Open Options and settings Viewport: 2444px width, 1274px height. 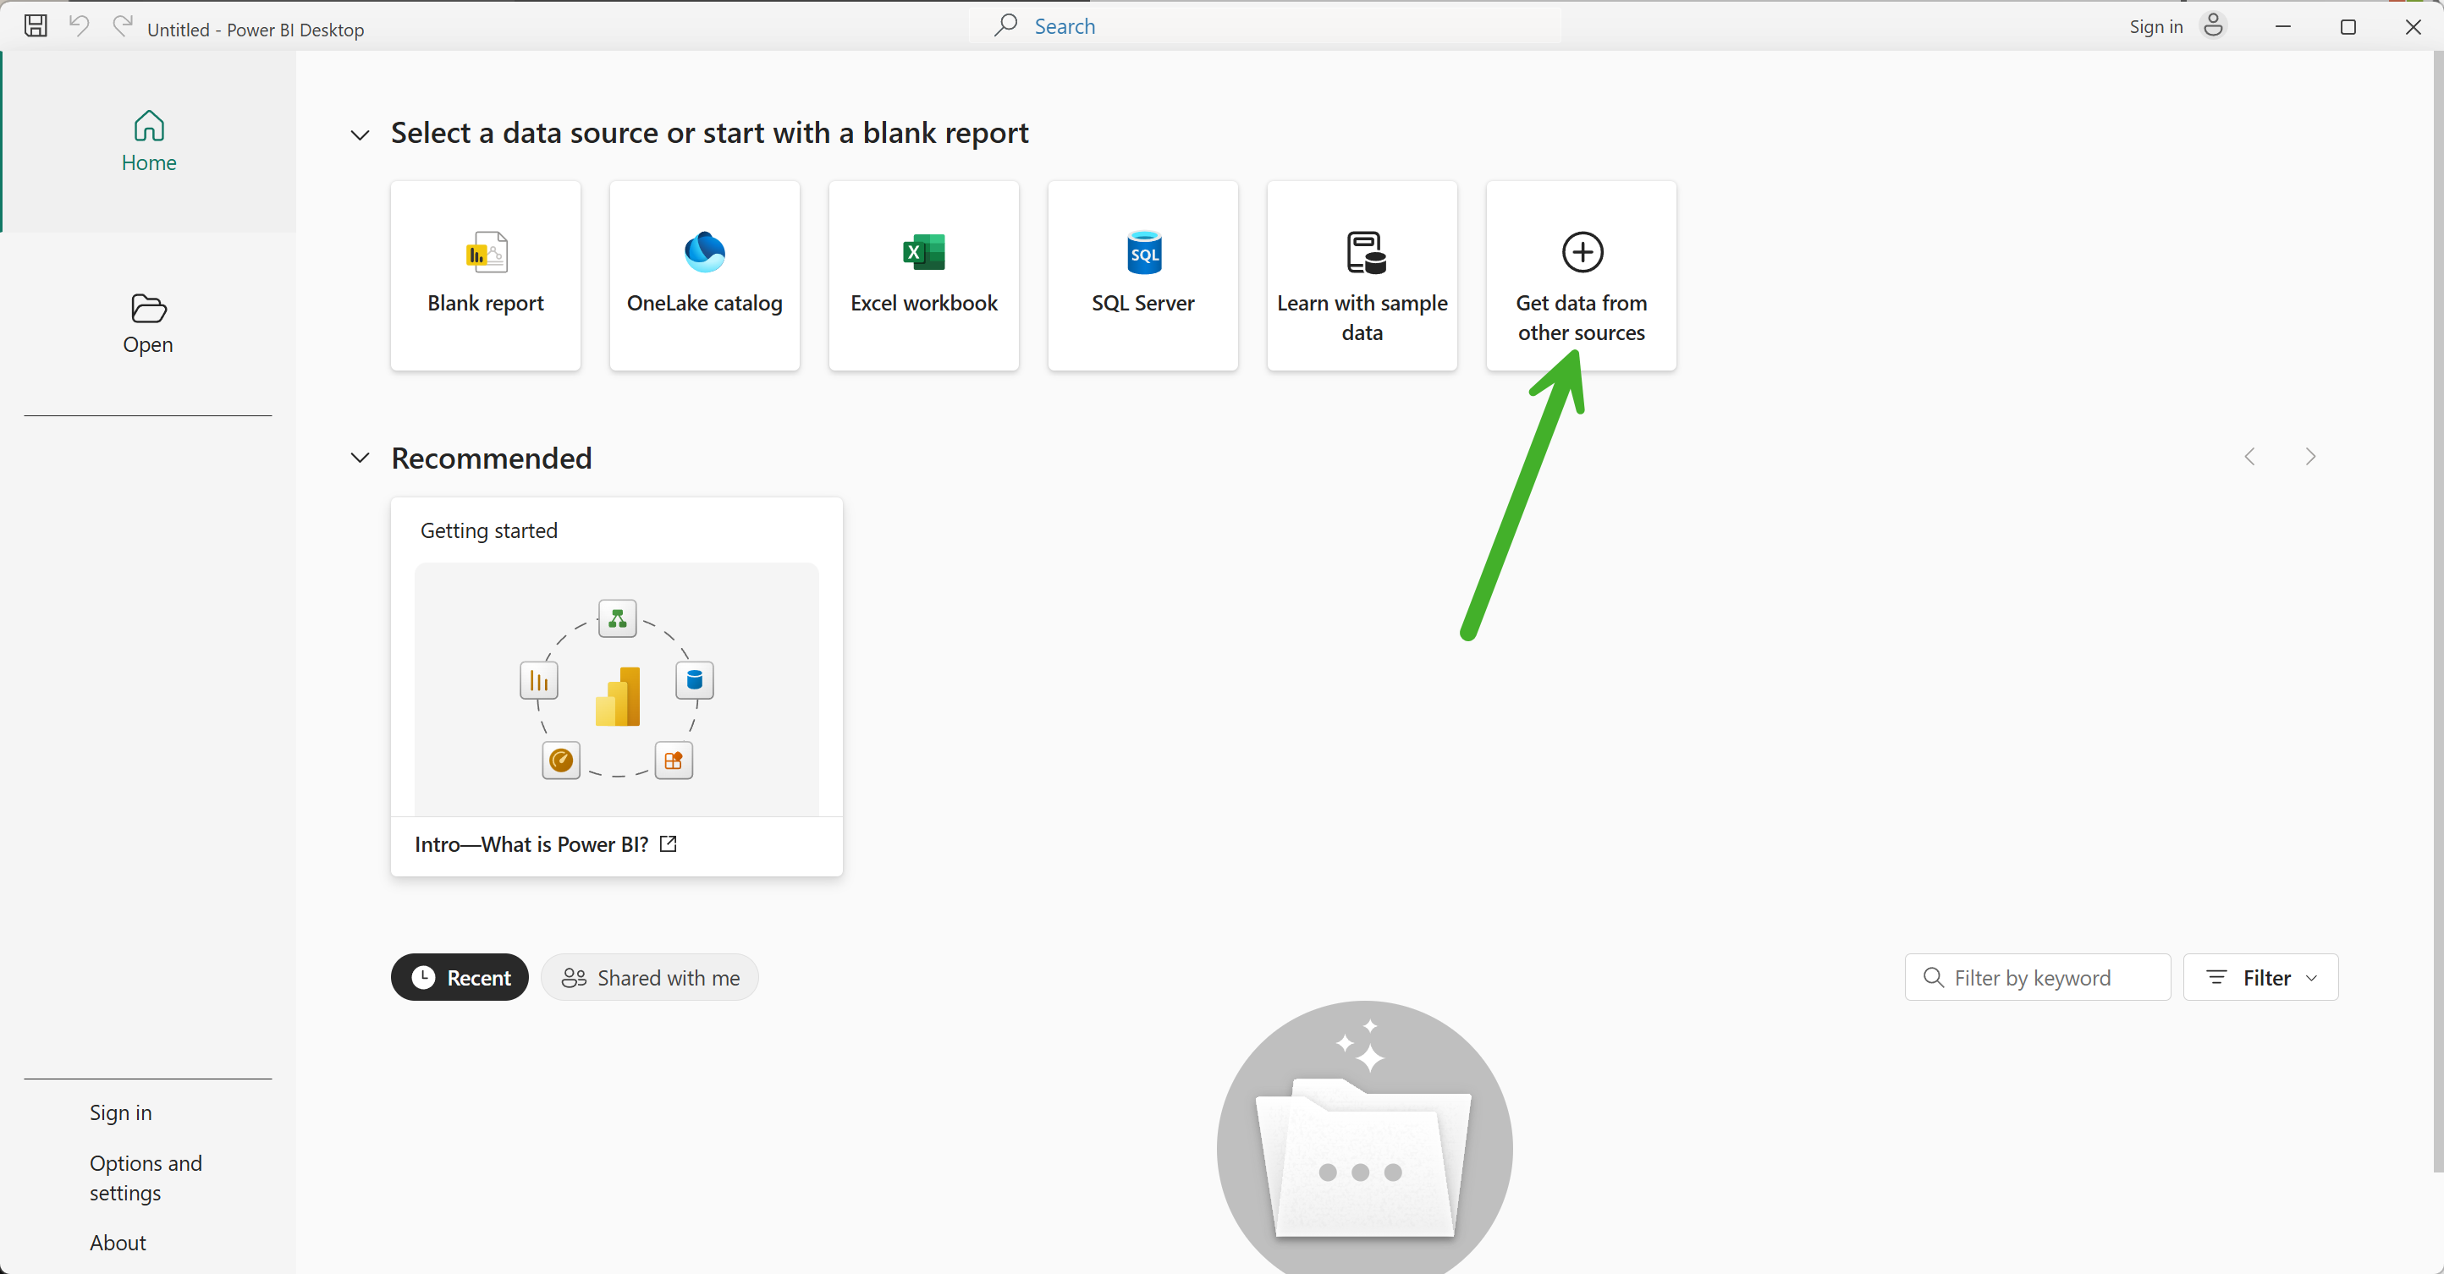pyautogui.click(x=146, y=1178)
